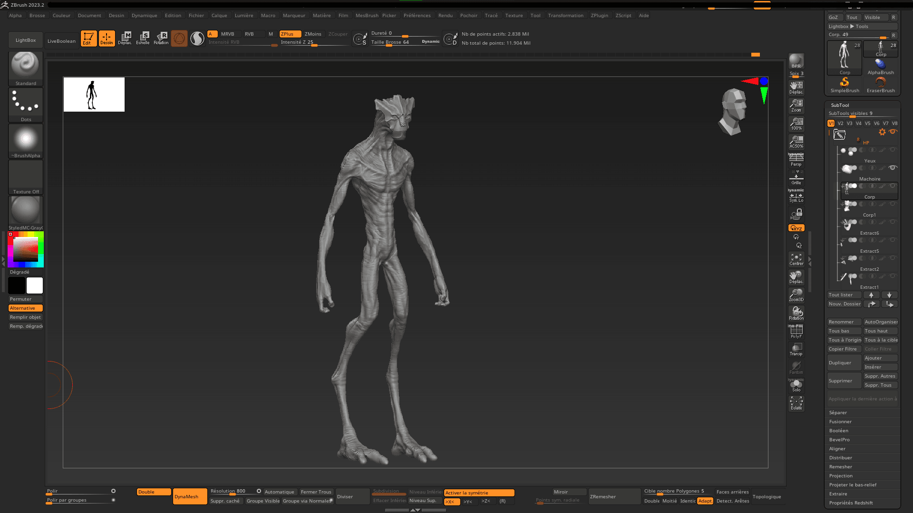Select the AlphaBrush tool
Screen dimensions: 913x513
tap(881, 67)
